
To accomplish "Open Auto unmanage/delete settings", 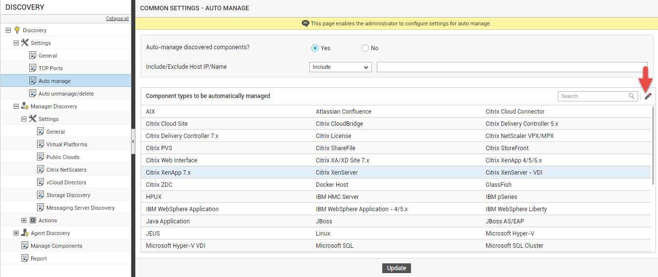I will pyautogui.click(x=66, y=94).
